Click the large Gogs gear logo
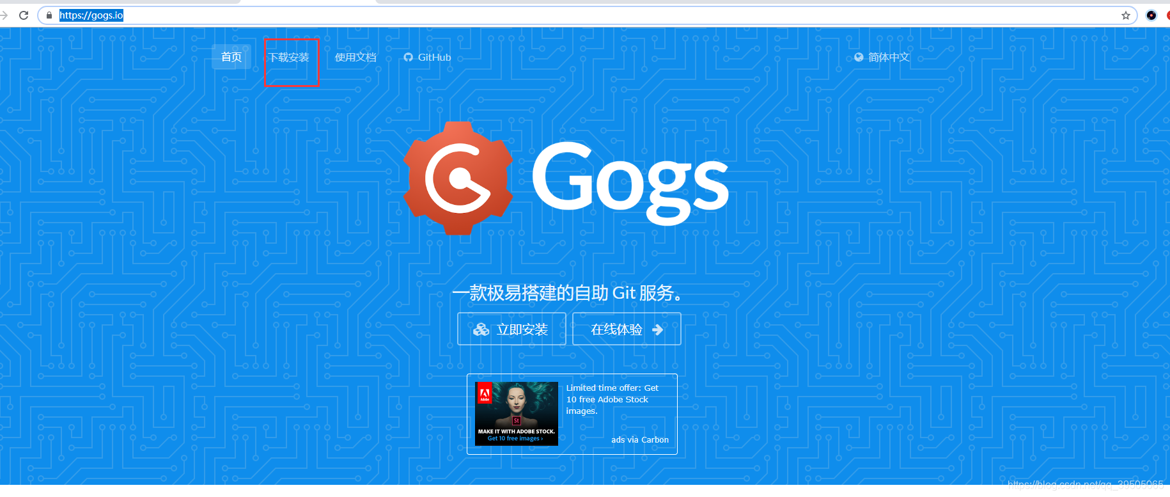Screen dimensions: 1170x497 458,178
